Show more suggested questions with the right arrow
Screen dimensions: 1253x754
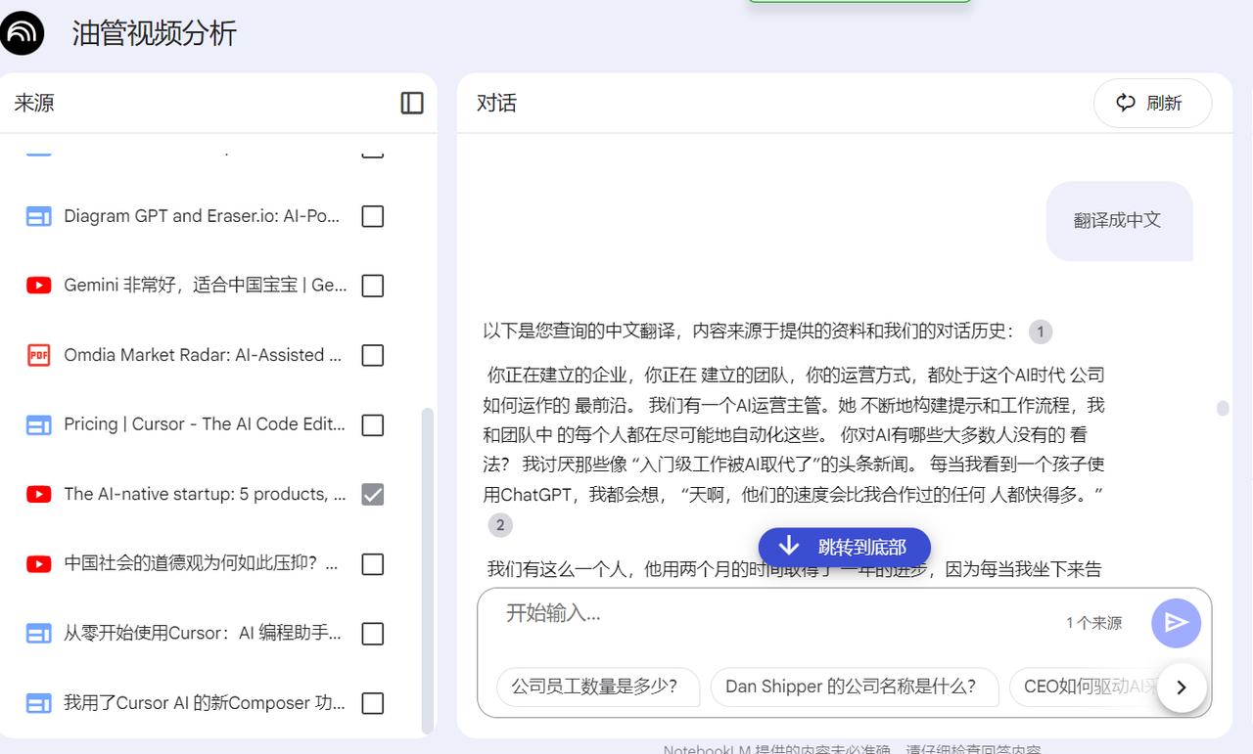1182,687
